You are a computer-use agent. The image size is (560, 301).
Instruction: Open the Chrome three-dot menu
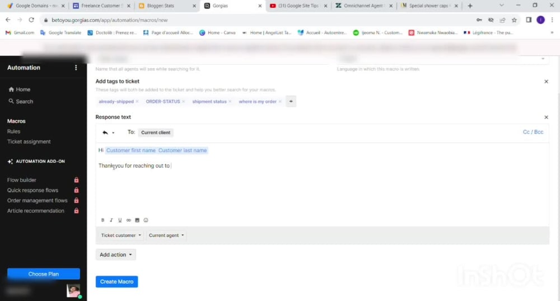click(x=552, y=20)
